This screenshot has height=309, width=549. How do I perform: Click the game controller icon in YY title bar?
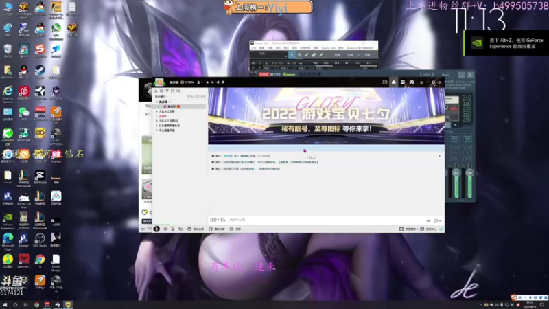412,82
